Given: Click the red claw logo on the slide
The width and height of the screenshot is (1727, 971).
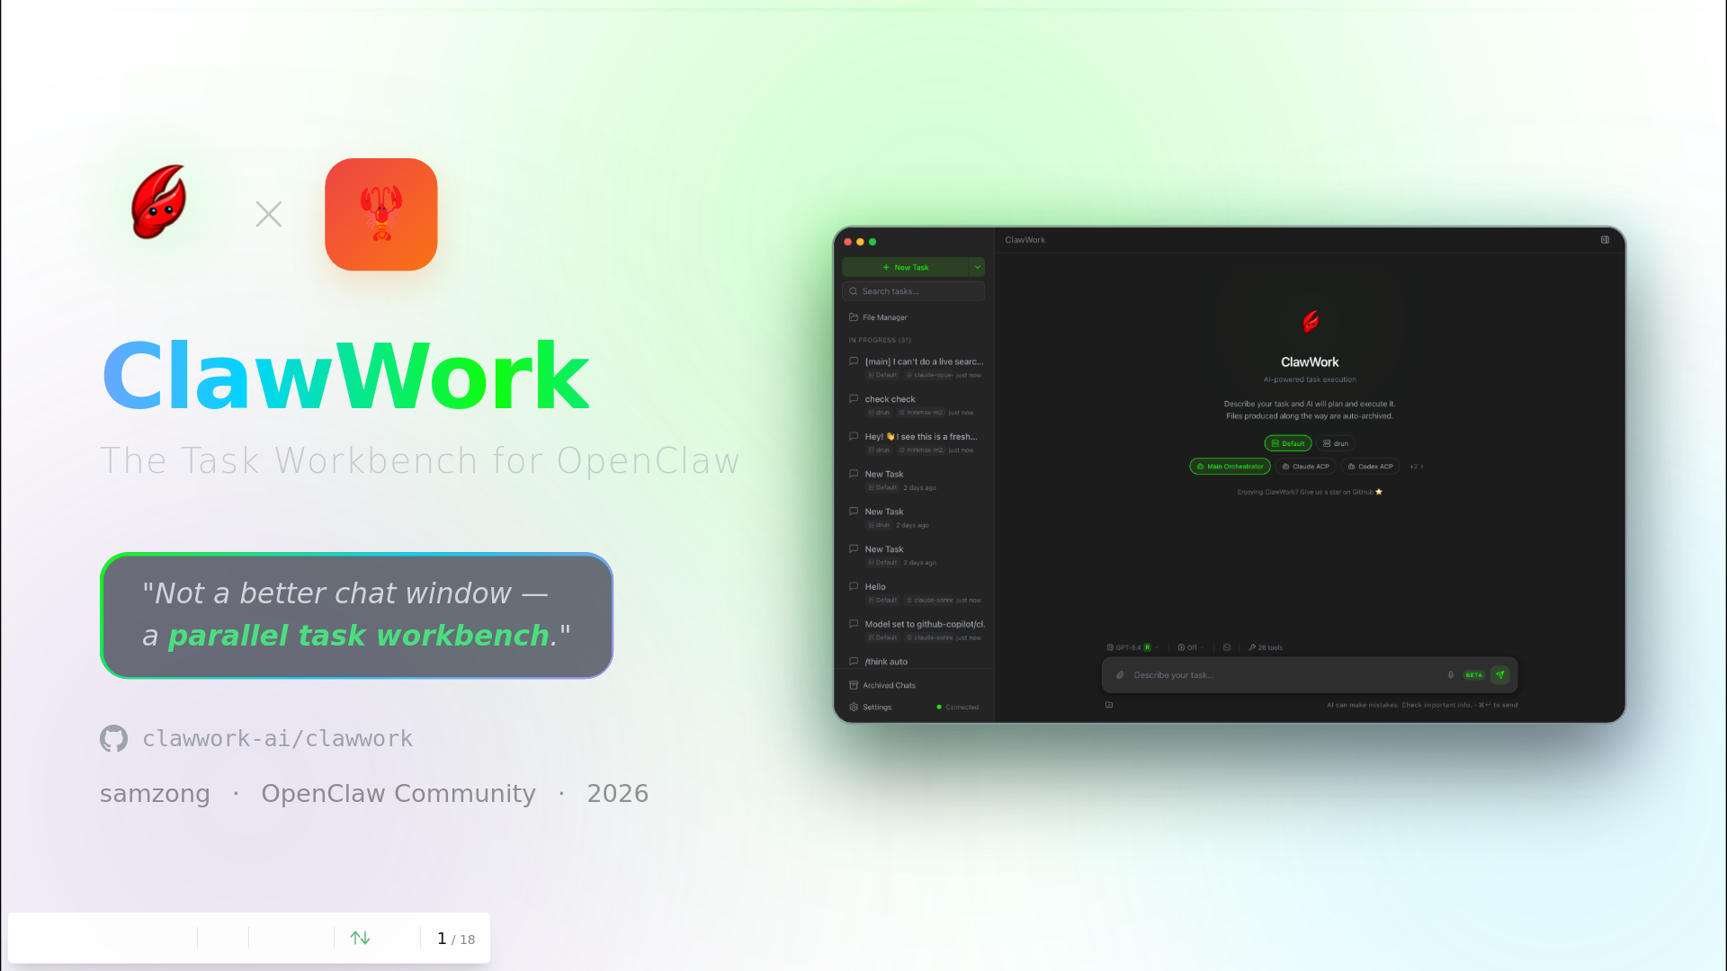Looking at the screenshot, I should pyautogui.click(x=158, y=201).
